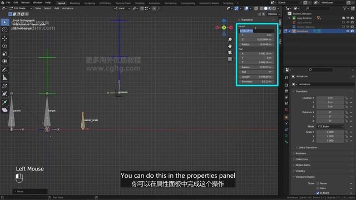The height and width of the screenshot is (200, 356).
Task: Open the File menu
Action: 8,3
